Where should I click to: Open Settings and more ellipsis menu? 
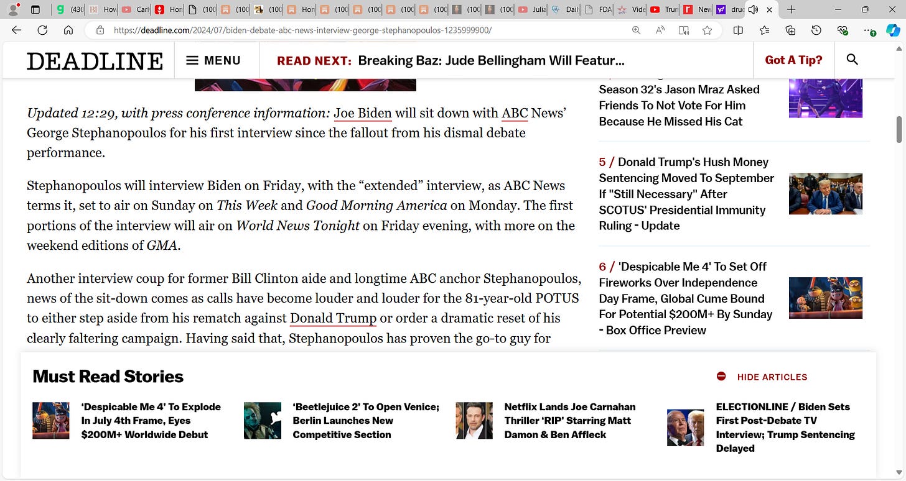(x=869, y=30)
